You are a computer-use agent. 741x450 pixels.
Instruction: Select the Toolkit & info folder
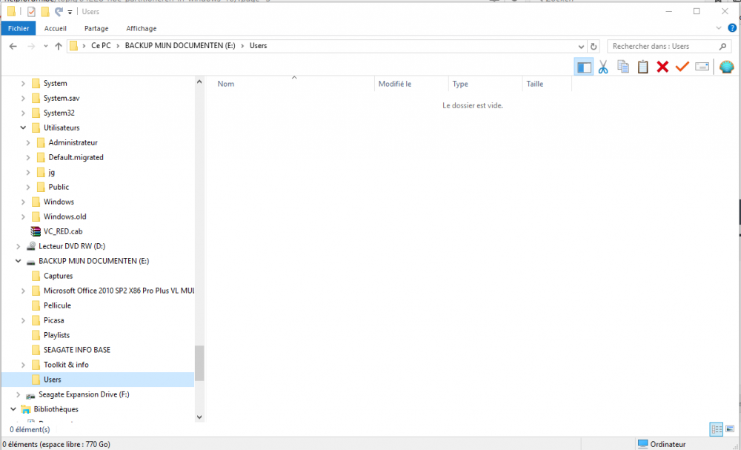coord(66,365)
